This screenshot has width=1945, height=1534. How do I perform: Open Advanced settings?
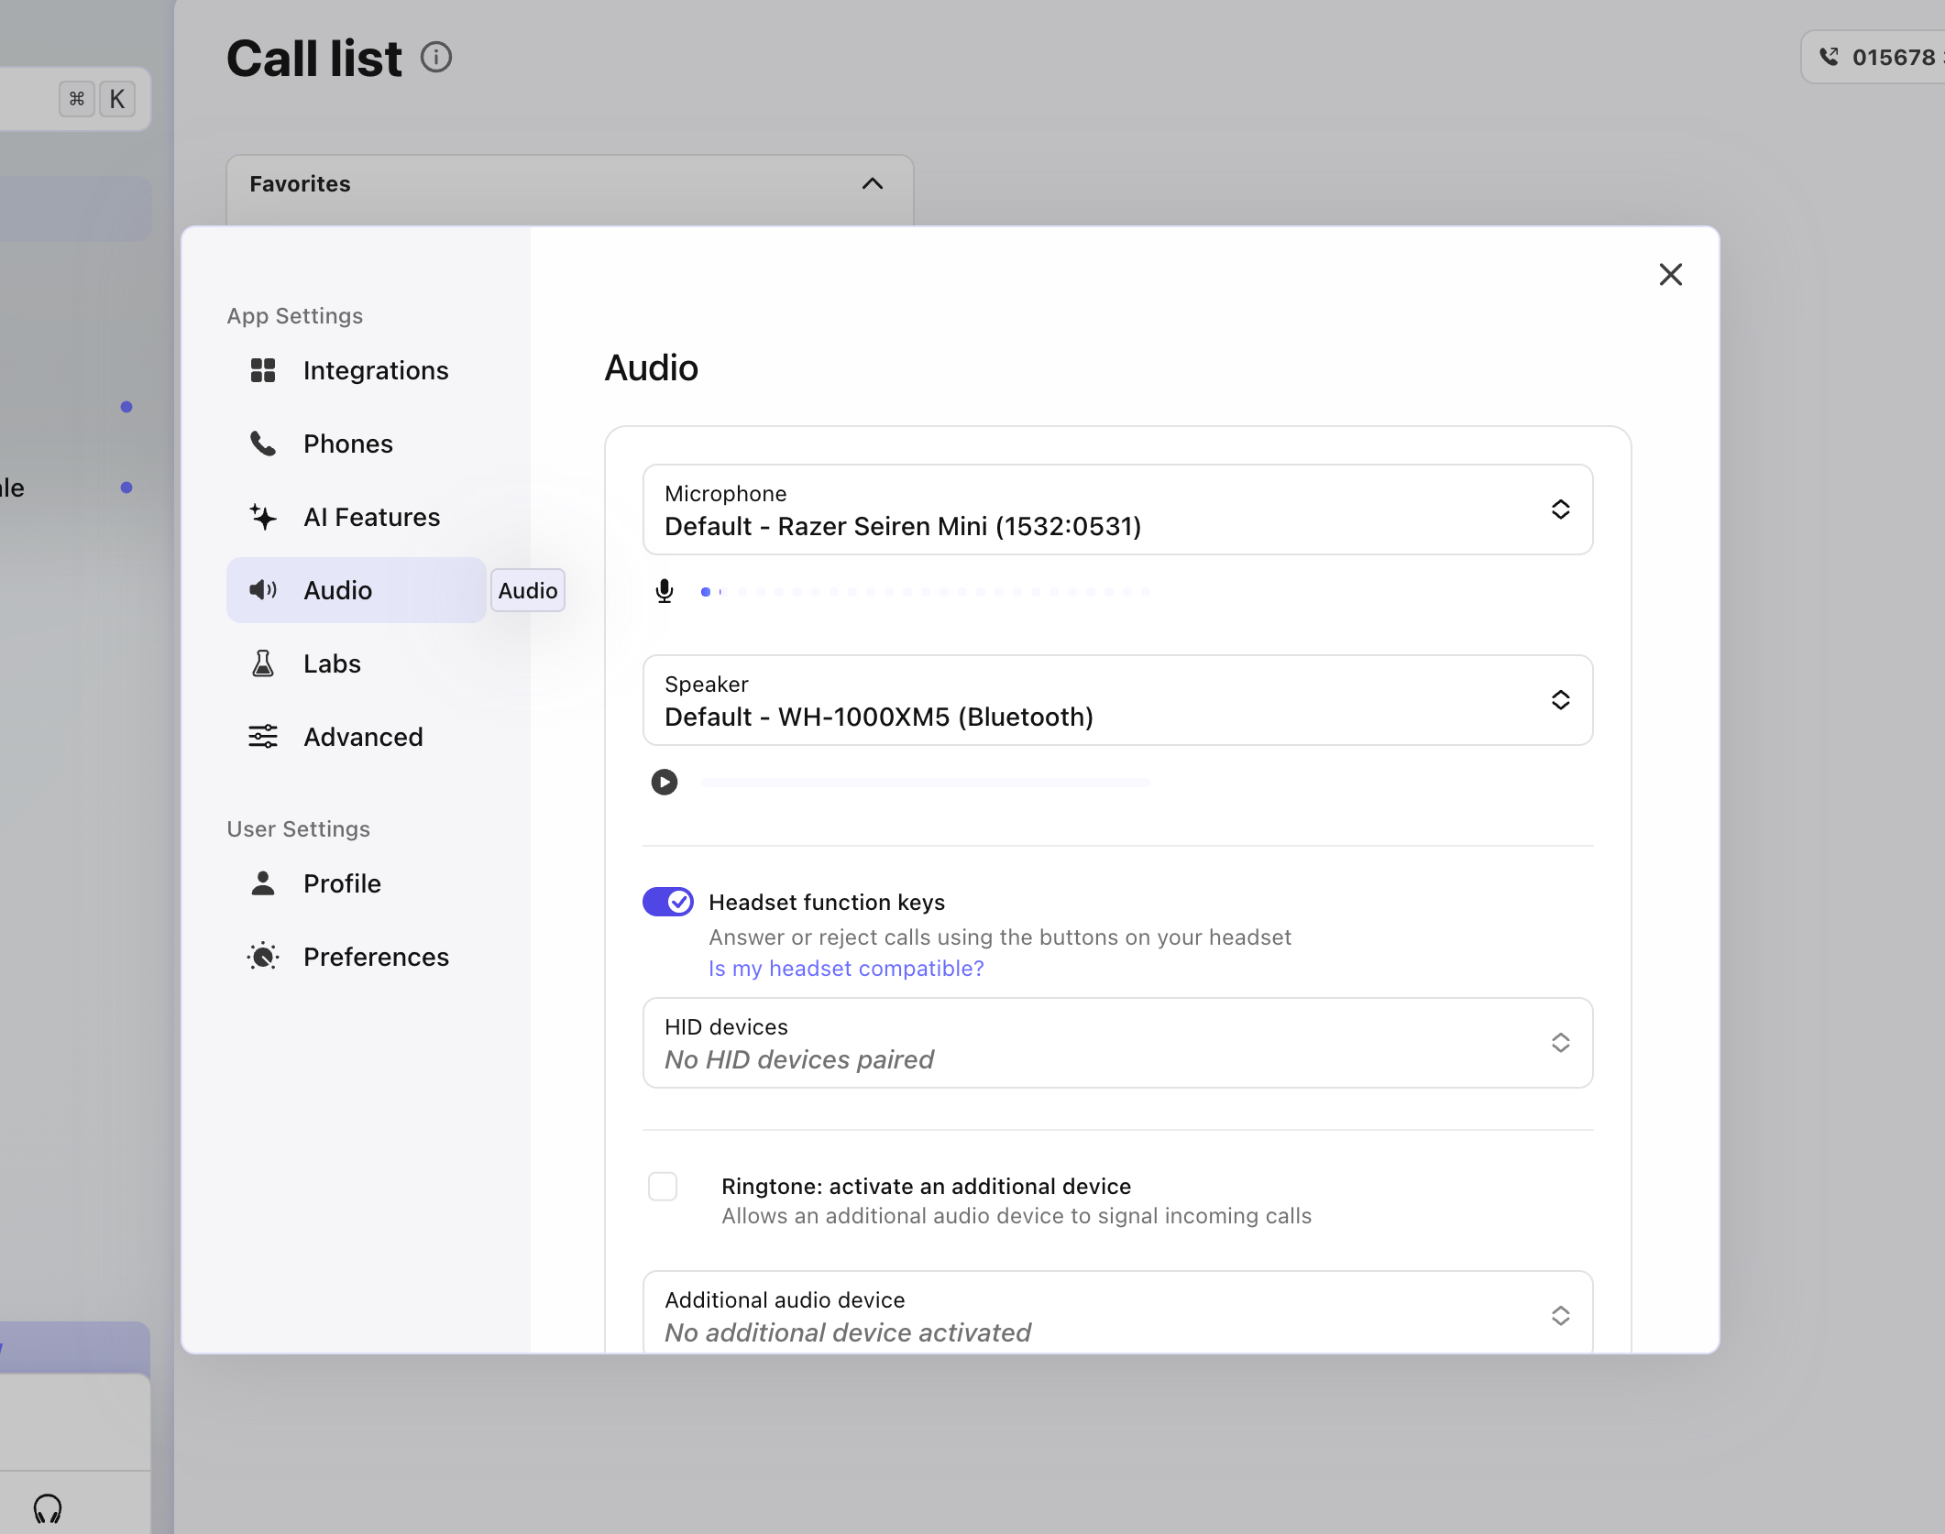(x=357, y=737)
